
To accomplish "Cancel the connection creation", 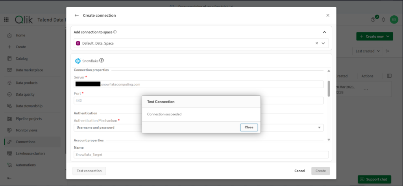I will pyautogui.click(x=299, y=171).
